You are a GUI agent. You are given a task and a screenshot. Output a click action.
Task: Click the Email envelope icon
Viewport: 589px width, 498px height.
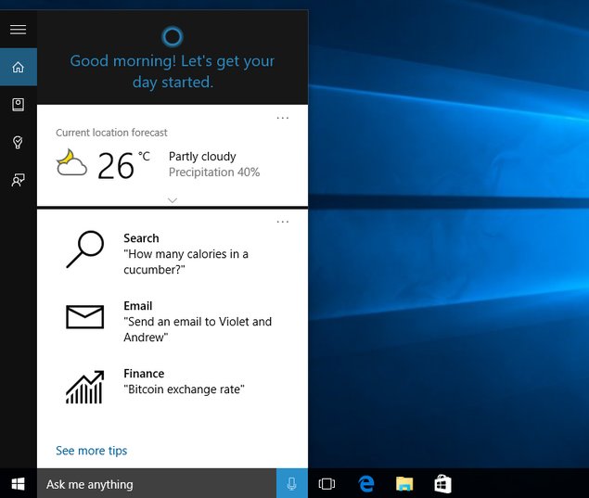point(85,317)
